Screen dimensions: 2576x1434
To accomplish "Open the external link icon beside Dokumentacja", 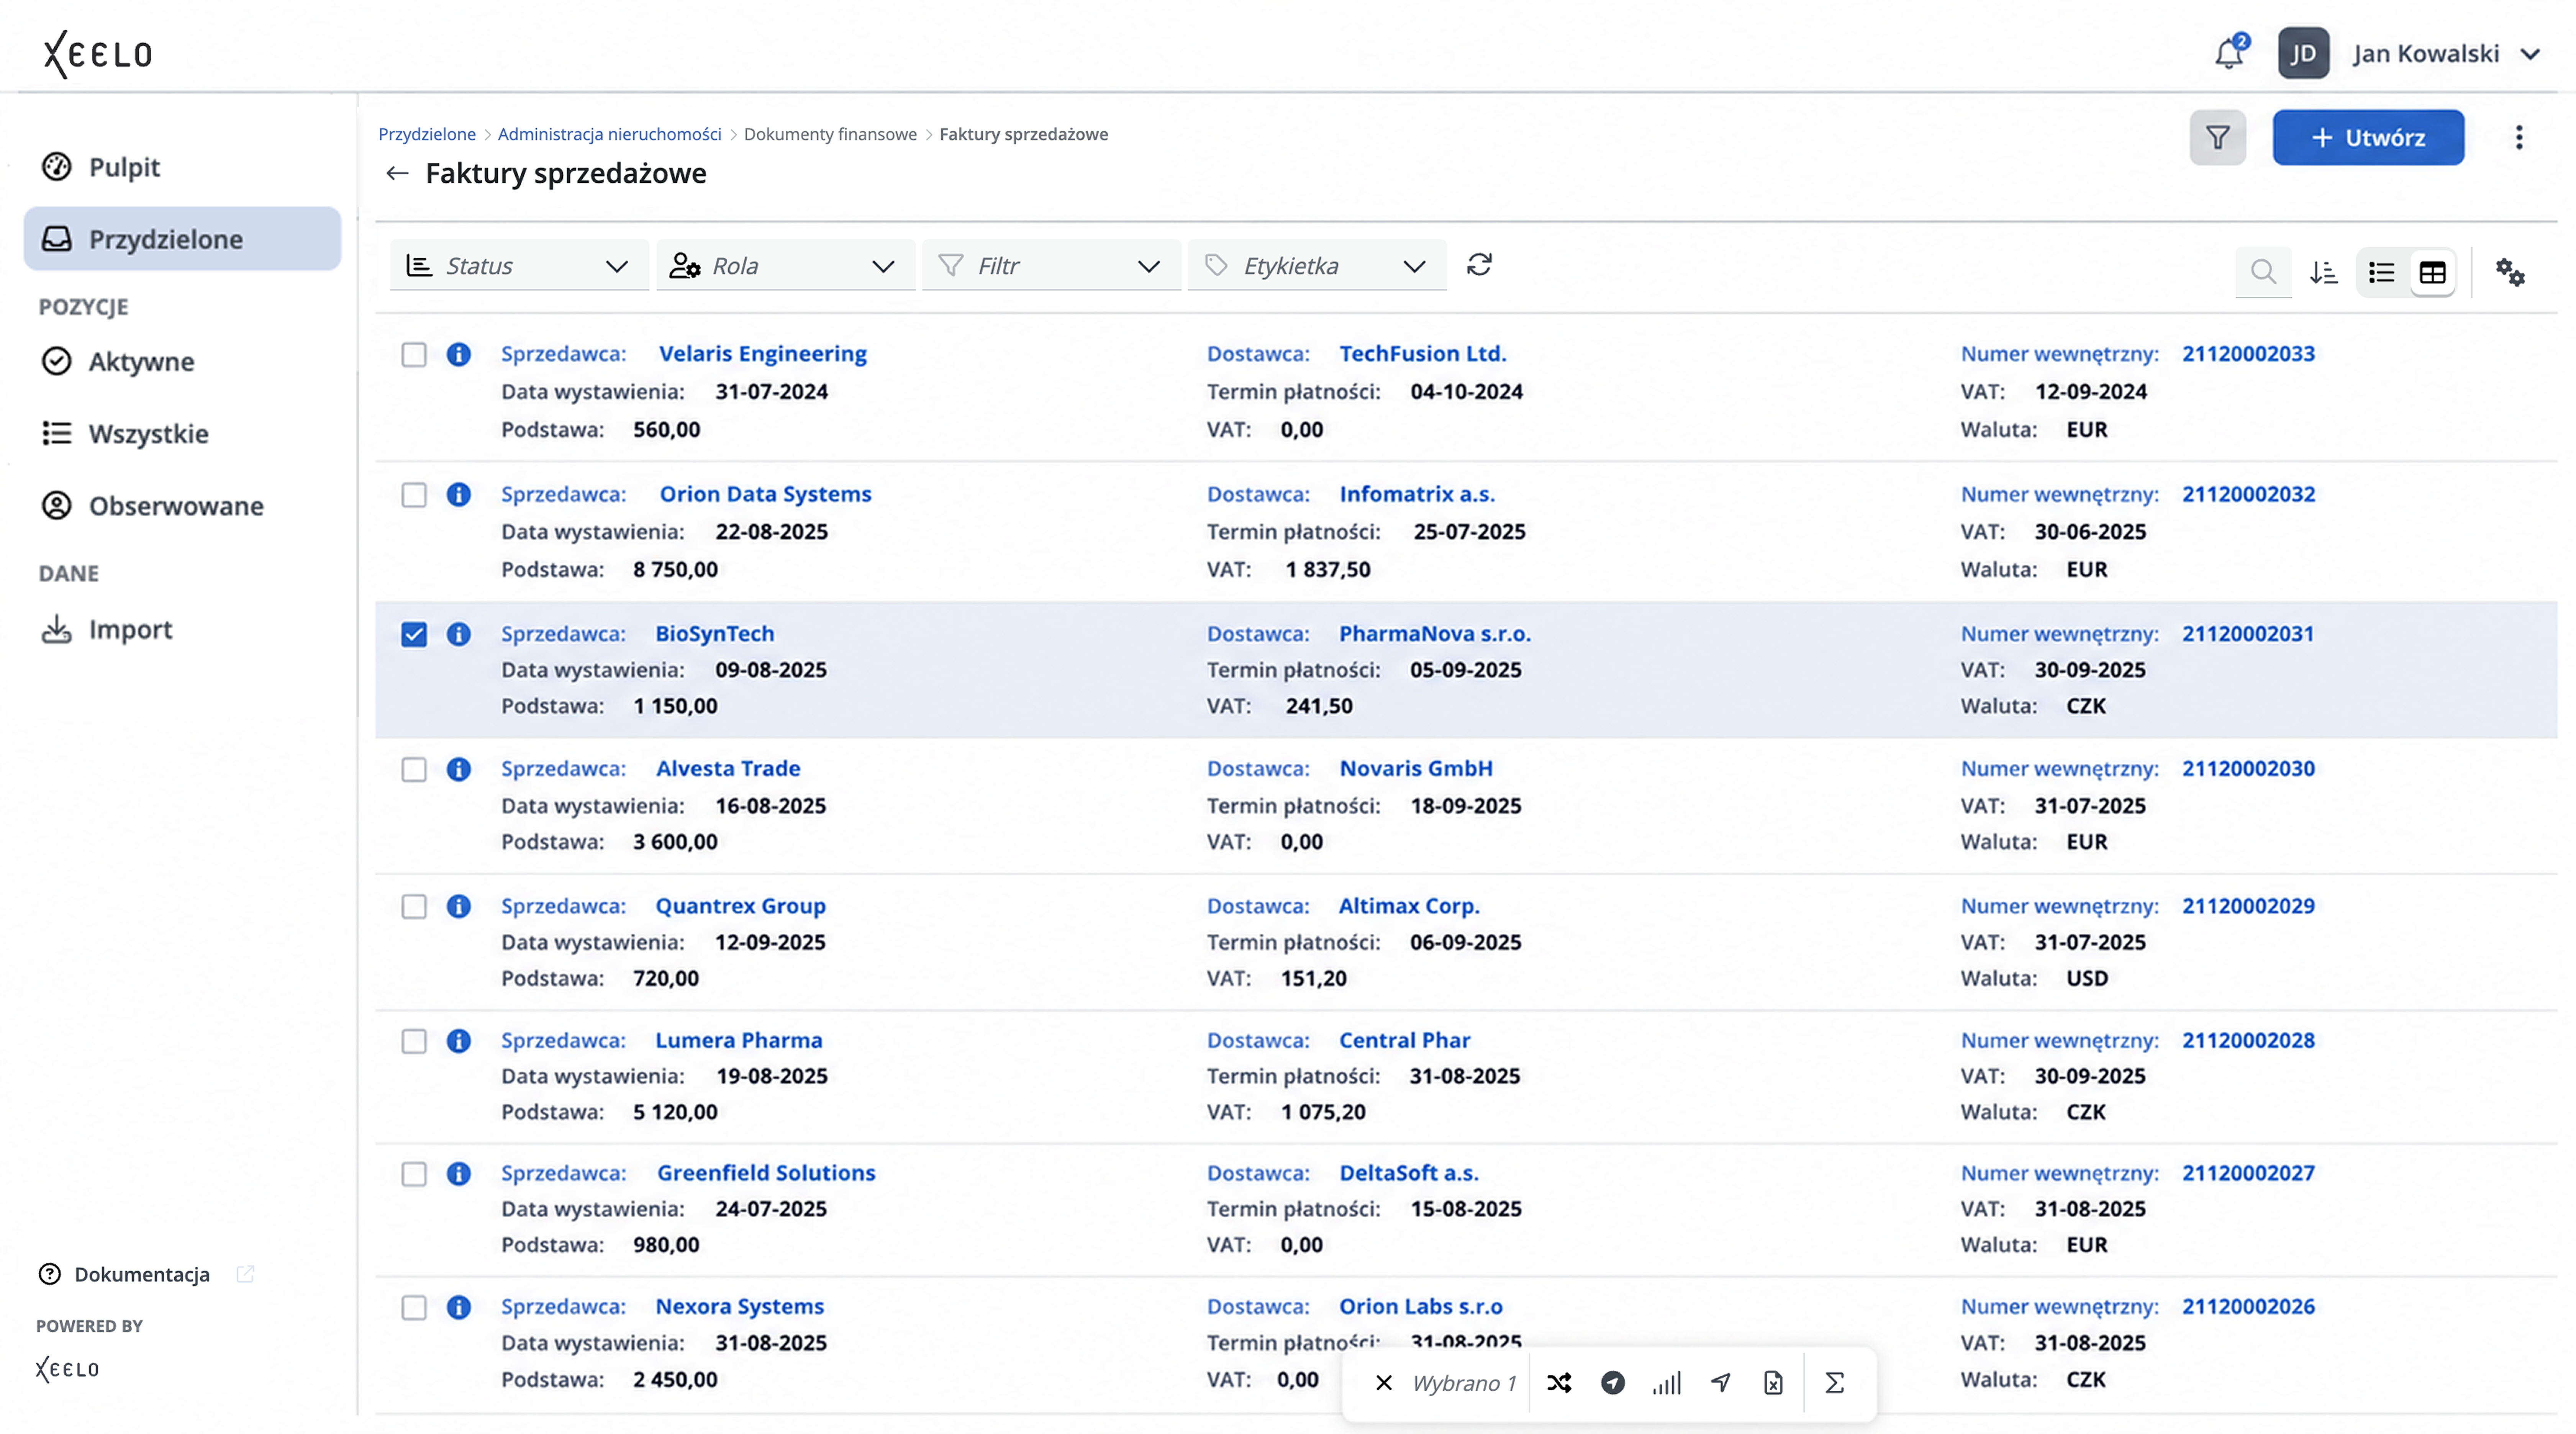I will 245,1274.
